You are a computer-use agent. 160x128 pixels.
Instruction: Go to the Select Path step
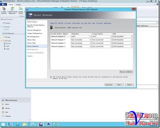(31, 43)
